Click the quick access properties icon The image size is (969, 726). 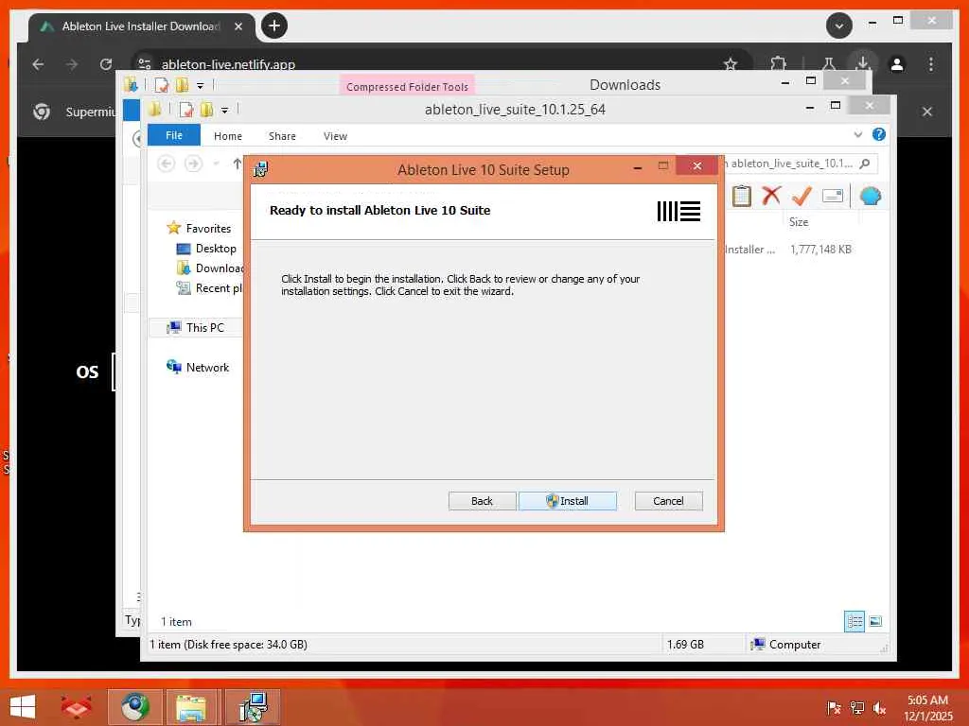click(186, 110)
